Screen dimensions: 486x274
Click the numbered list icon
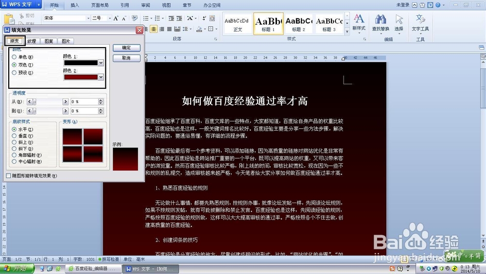(157, 18)
